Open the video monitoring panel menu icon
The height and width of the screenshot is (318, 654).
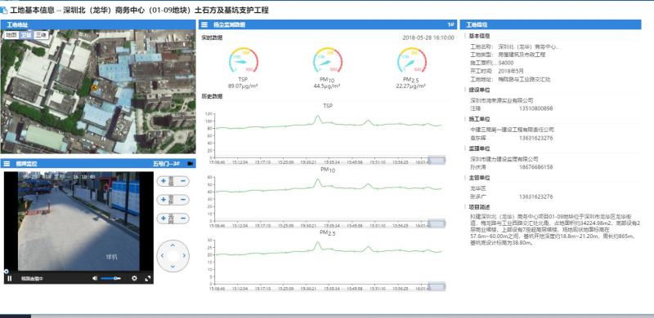pos(7,164)
